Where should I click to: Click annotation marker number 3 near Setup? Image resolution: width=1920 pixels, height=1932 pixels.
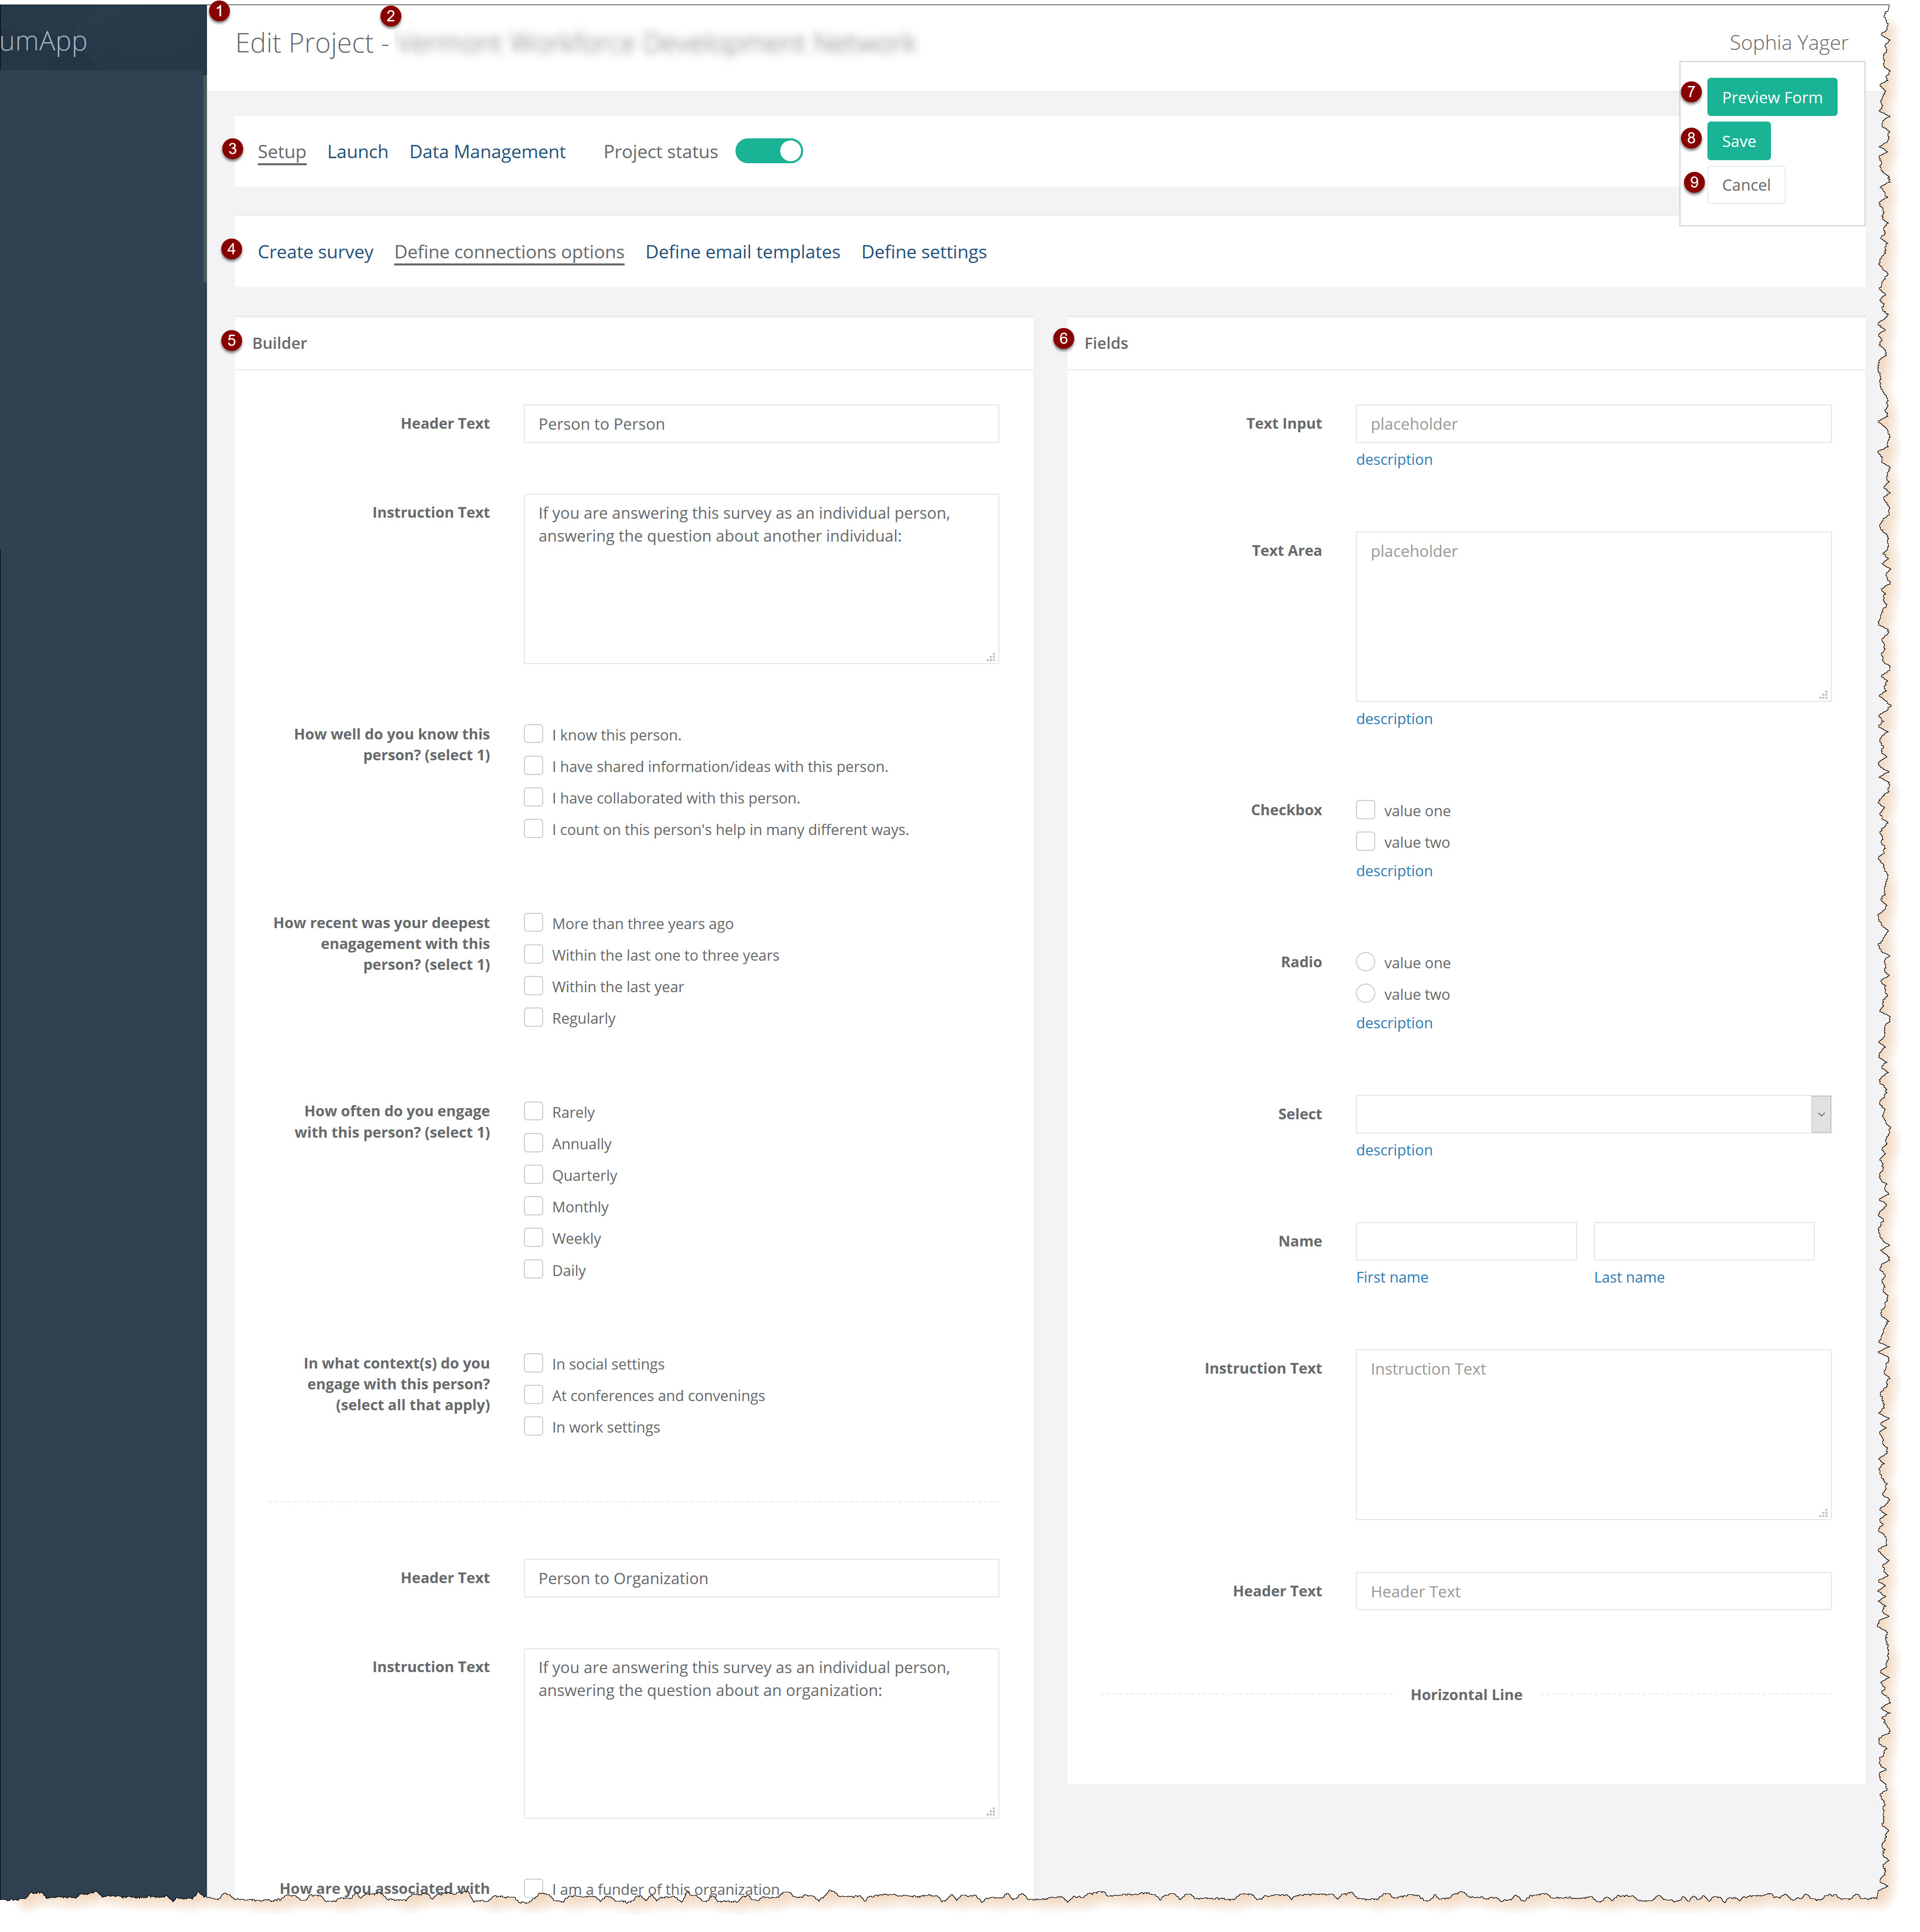click(x=232, y=149)
